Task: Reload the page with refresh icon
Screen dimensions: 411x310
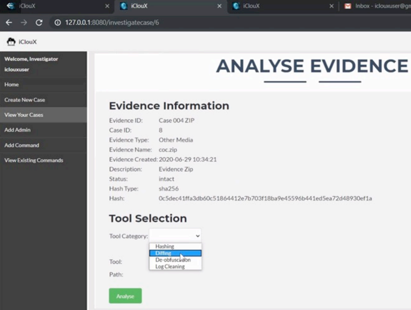Action: coord(39,22)
